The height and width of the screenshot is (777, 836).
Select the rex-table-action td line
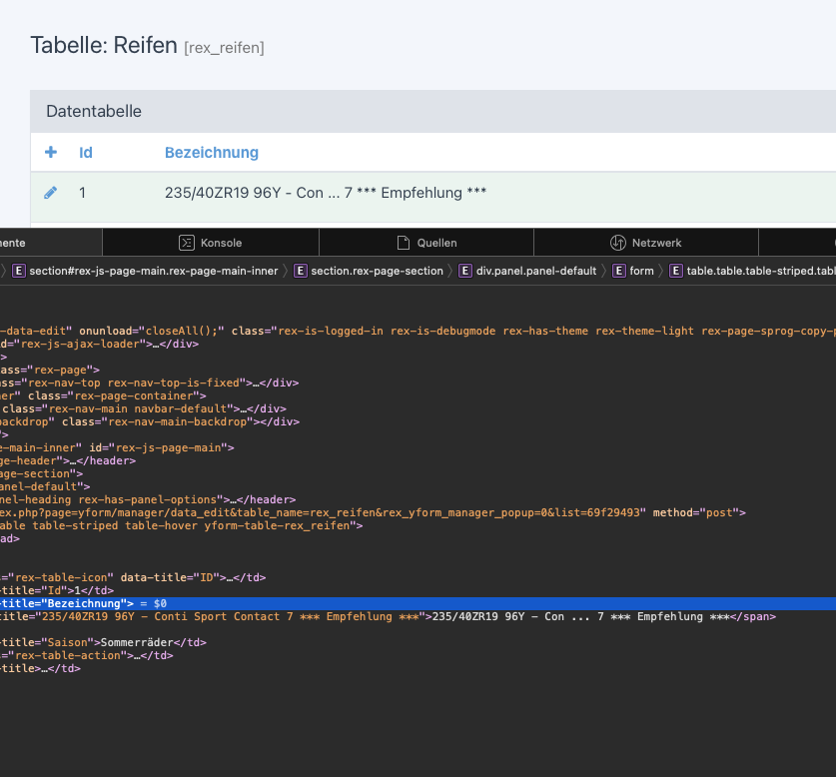click(x=86, y=655)
